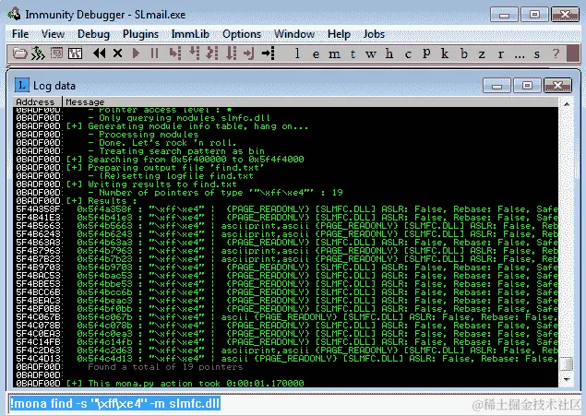Select log row with address 5F4C067B

coord(286,317)
